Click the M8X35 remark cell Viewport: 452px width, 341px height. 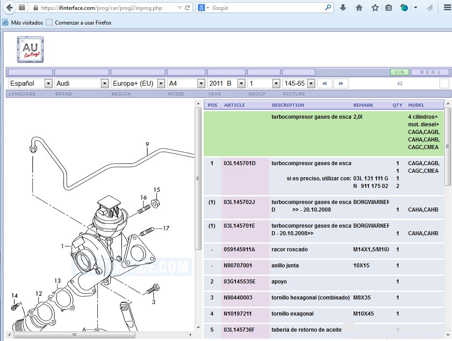pyautogui.click(x=362, y=298)
